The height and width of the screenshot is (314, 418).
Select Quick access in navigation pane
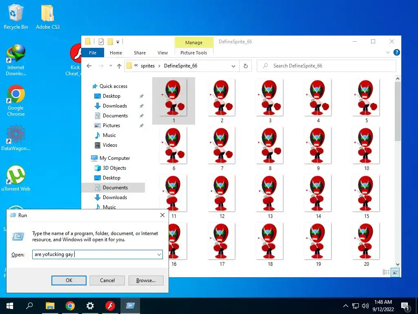(113, 86)
